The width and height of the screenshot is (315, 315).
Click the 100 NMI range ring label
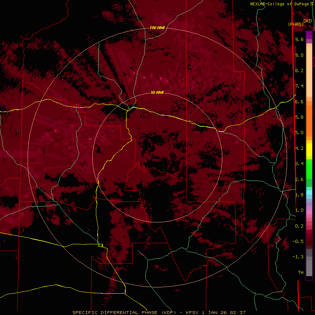157,28
